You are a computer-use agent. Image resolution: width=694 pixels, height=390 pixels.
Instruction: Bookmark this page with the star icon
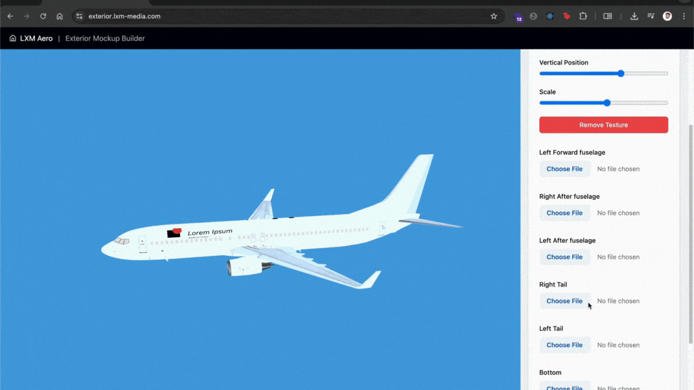[494, 16]
